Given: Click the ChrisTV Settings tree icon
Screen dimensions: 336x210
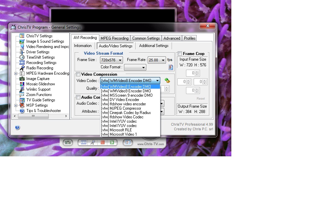Looking at the screenshot, I should point(22,36).
